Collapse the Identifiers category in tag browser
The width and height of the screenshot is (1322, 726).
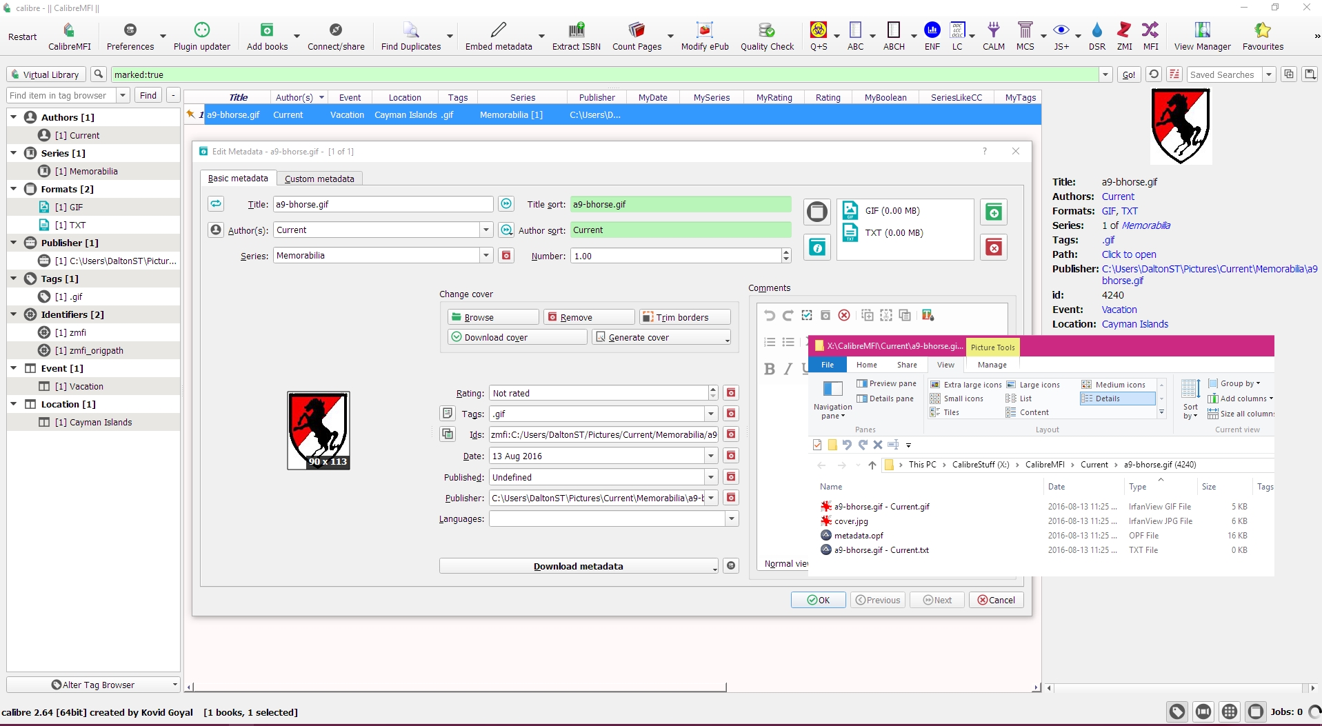[x=14, y=314]
